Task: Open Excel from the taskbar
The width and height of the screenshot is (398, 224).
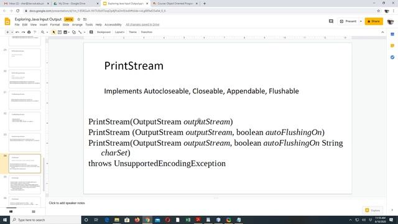Action: 188,220
